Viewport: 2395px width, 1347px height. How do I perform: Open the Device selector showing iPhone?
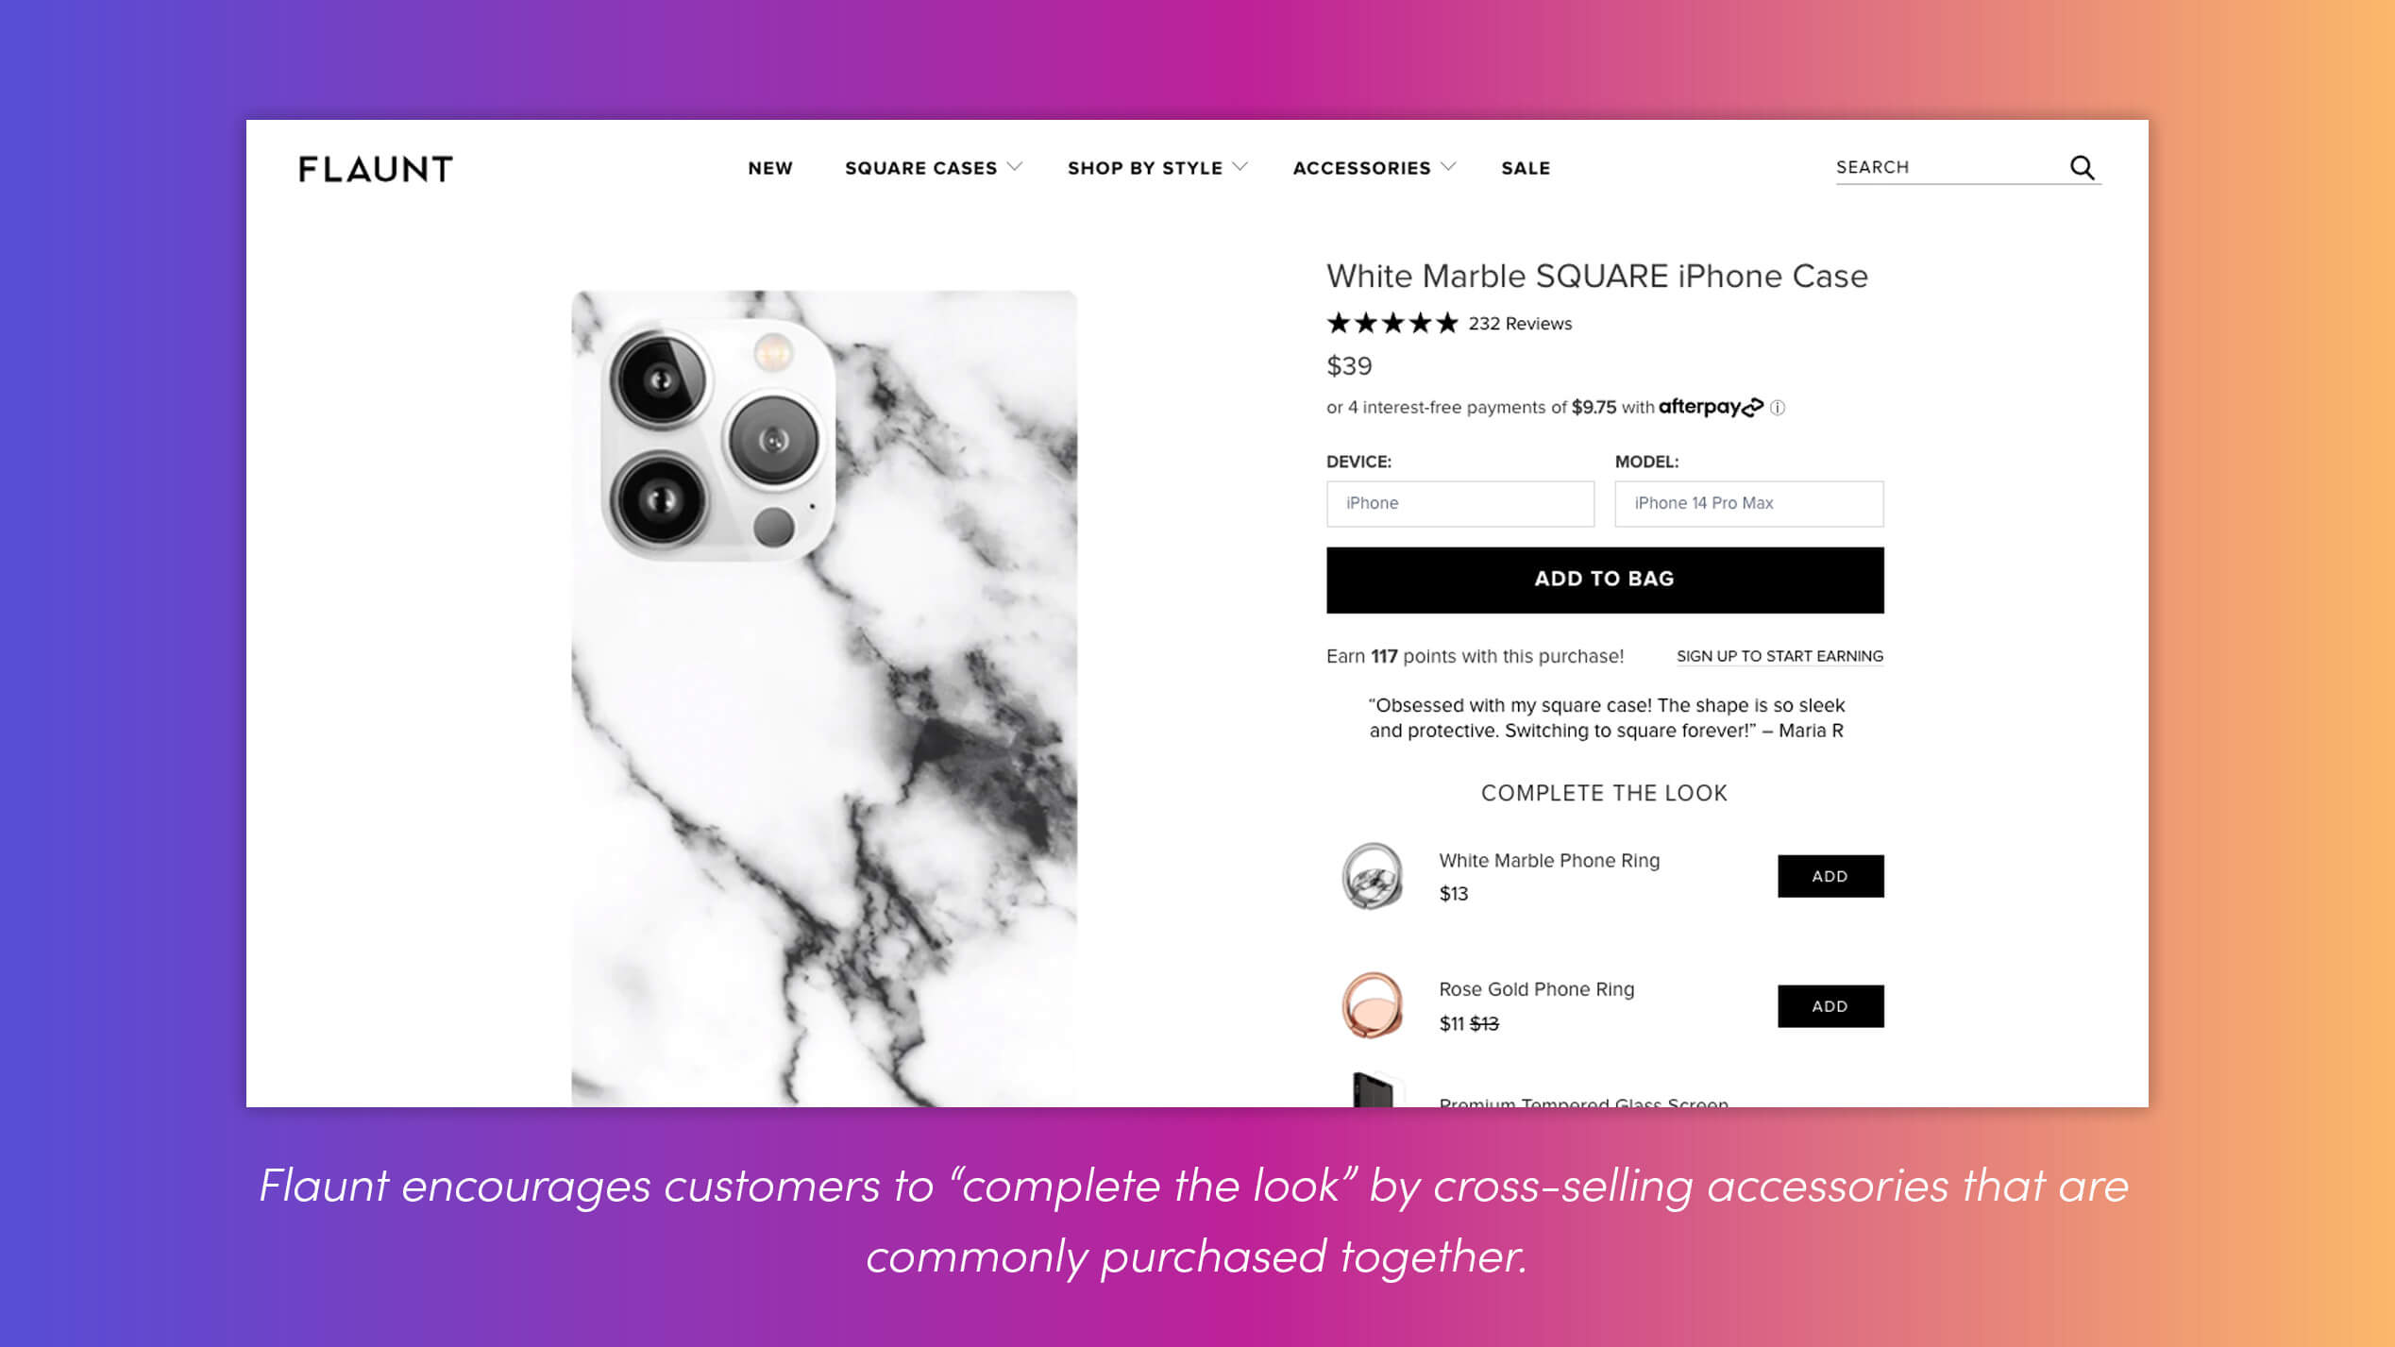[x=1459, y=504]
